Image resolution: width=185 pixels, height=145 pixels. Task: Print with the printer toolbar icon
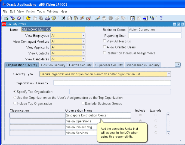point(47,18)
